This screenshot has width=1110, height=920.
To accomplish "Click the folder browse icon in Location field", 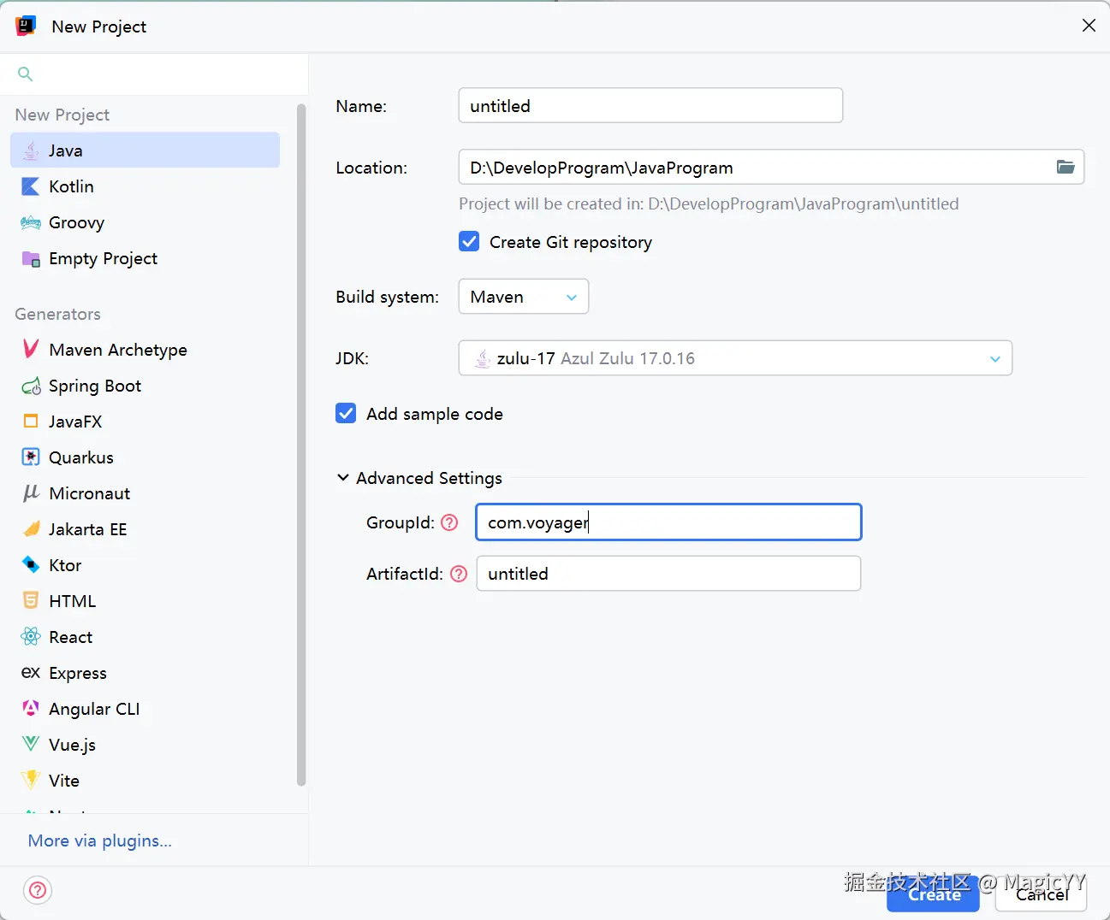I will (x=1065, y=167).
